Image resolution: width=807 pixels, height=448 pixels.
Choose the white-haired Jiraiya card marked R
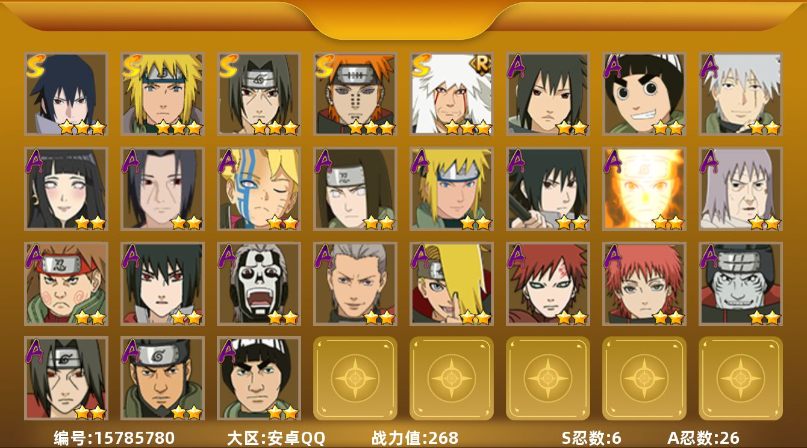pyautogui.click(x=452, y=94)
